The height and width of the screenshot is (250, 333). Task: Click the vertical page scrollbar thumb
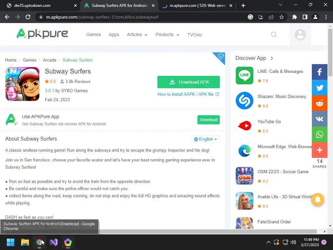coord(330,52)
